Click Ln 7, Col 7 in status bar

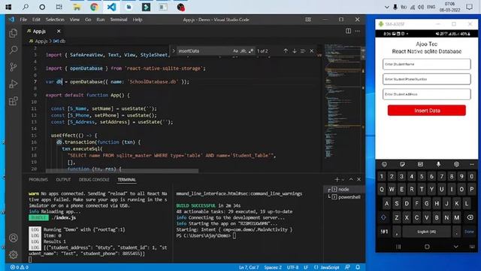click(x=249, y=267)
